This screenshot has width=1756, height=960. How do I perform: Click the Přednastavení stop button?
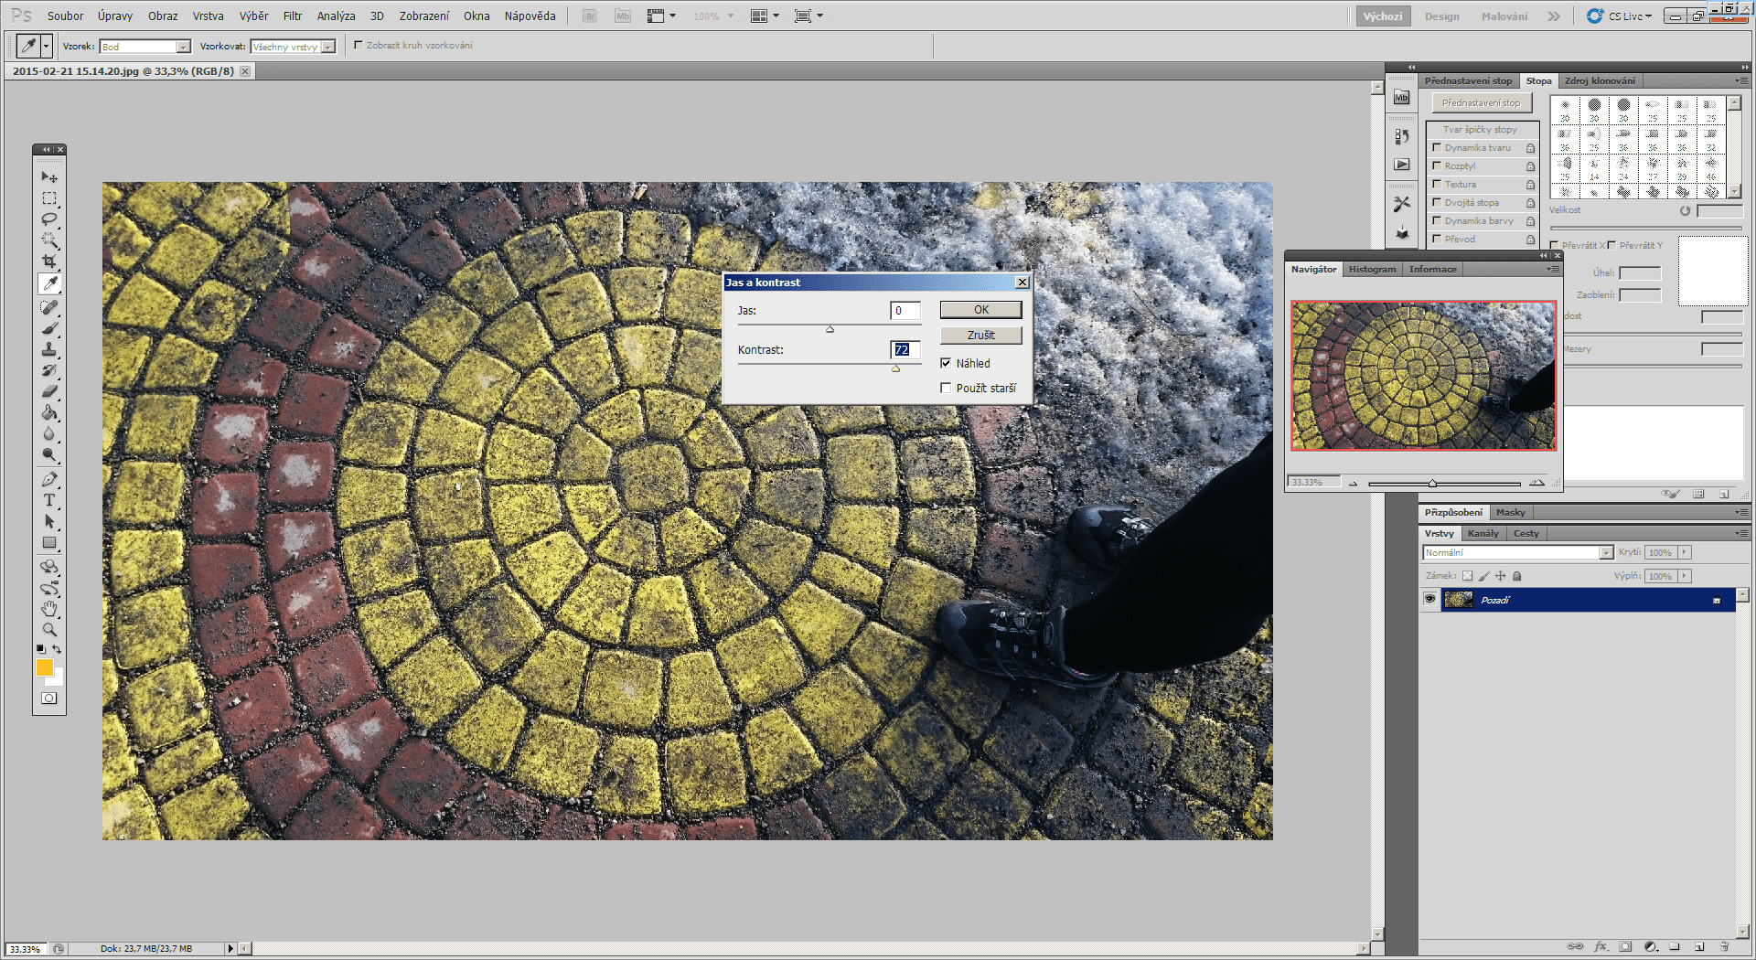[1481, 103]
